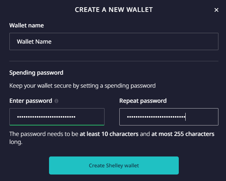Image resolution: width=226 pixels, height=181 pixels.
Task: Click the info icon beside Enter password
Action: [x=57, y=101]
